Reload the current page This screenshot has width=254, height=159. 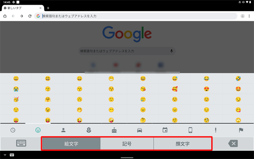tap(30, 16)
